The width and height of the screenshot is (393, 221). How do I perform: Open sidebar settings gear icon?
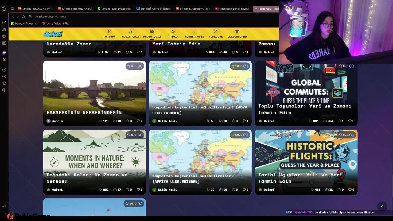tap(4, 90)
